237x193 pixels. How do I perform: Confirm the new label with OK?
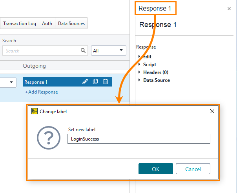(x=156, y=169)
